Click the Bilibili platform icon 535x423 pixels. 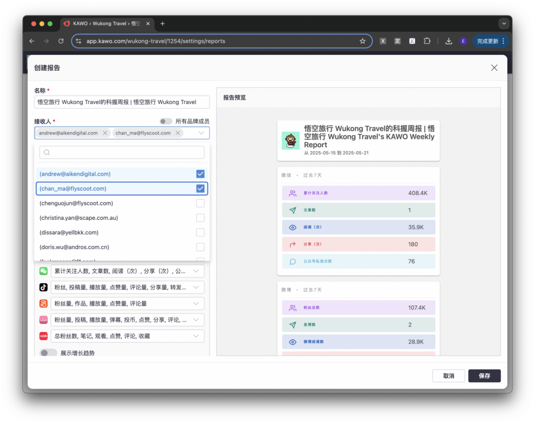click(x=43, y=320)
